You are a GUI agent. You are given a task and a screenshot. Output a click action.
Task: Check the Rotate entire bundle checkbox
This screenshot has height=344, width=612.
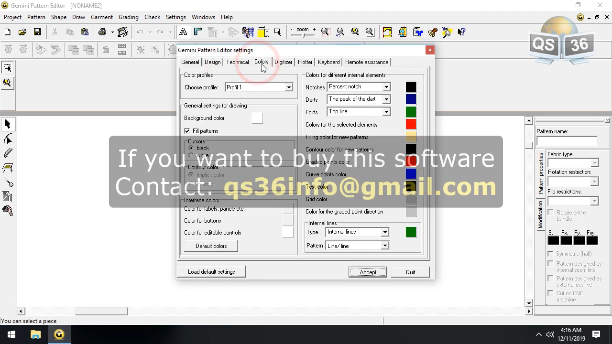pyautogui.click(x=551, y=213)
